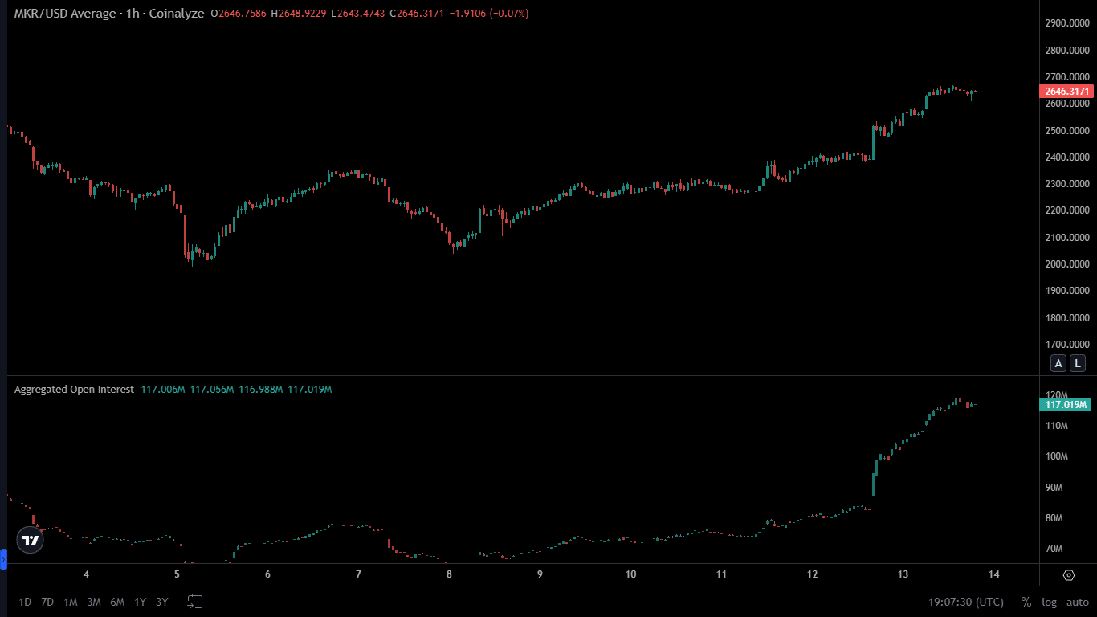Click date label 11 on time axis
The height and width of the screenshot is (617, 1097).
[x=721, y=574]
